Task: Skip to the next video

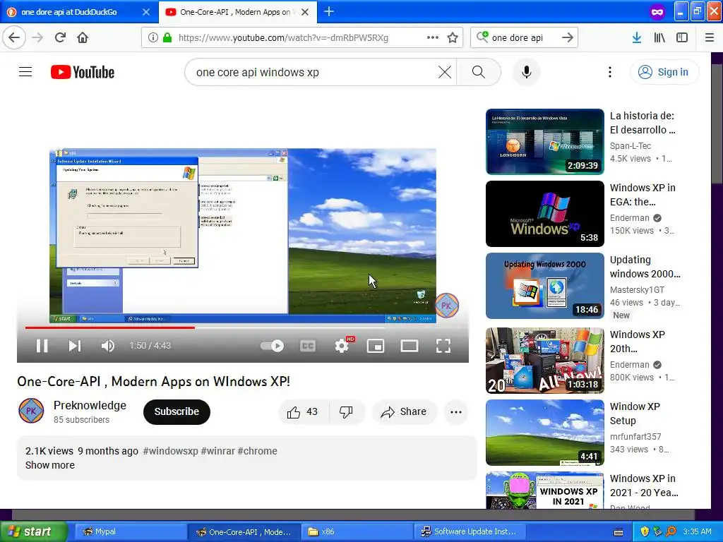Action: (x=75, y=346)
